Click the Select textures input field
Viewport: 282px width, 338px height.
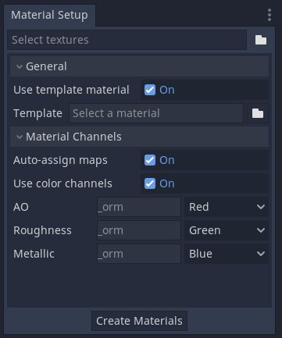tap(127, 40)
